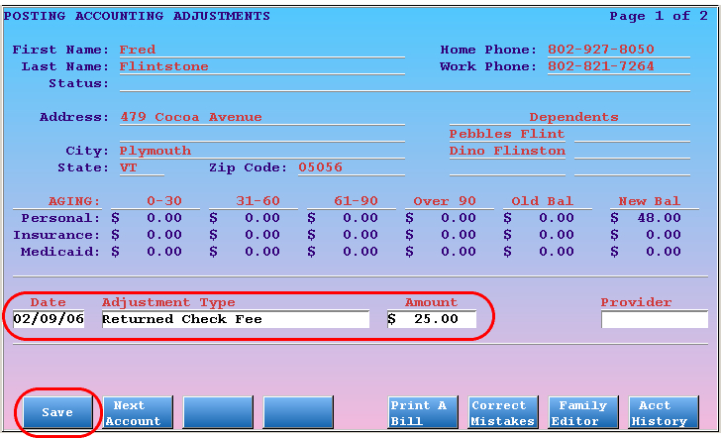The height and width of the screenshot is (438, 721).
Task: Click the Insurance row label
Action: [x=56, y=235]
